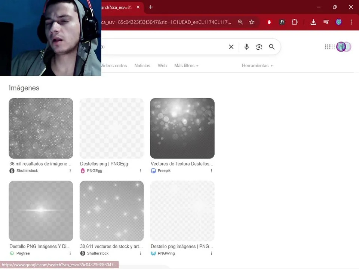Search by image with Google Lens icon

tap(259, 47)
